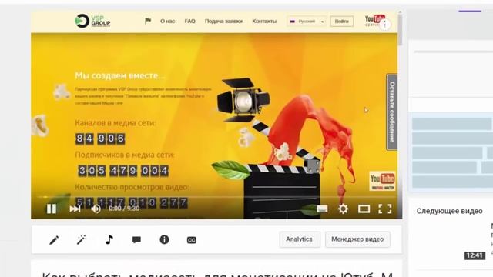Click the video progress bar
The image size is (493, 277).
(x=216, y=197)
